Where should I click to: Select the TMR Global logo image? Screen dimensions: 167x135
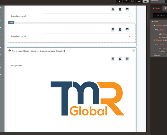[87, 98]
